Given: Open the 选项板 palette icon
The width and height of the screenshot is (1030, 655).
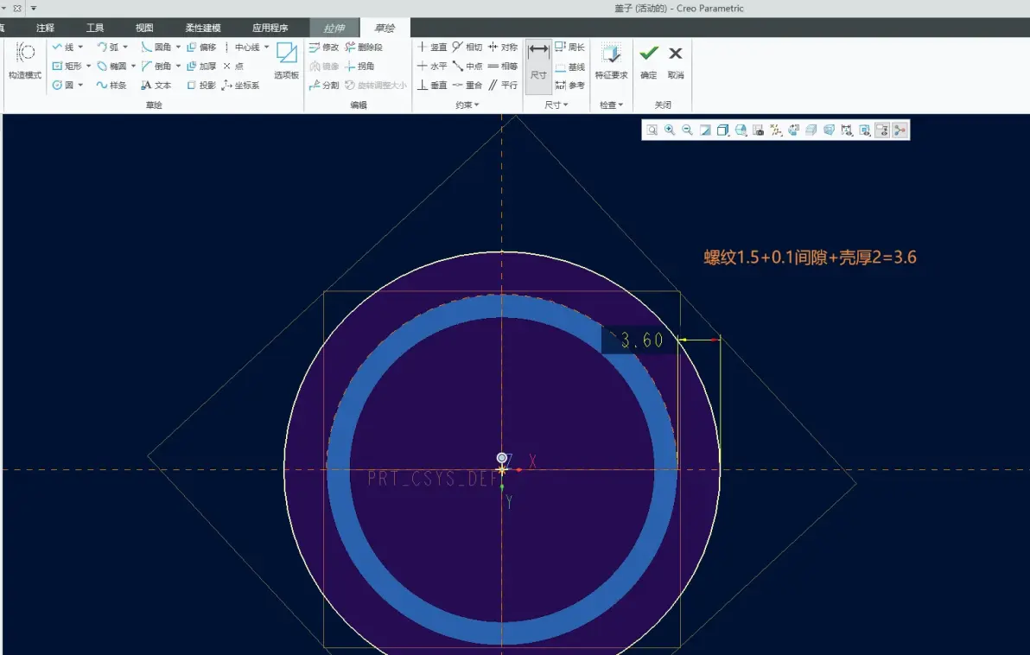Looking at the screenshot, I should (x=286, y=60).
